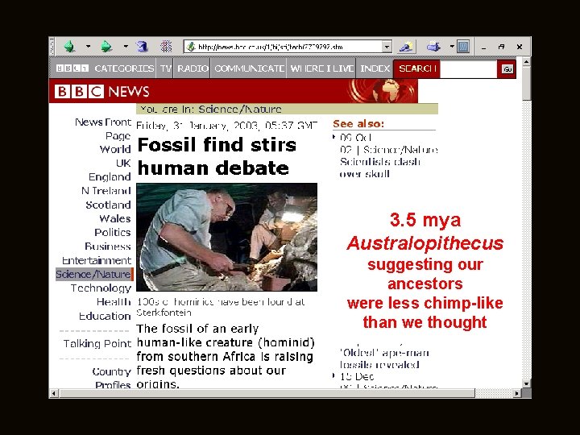Minimize the browser window
This screenshot has height=435, width=580.
484,47
